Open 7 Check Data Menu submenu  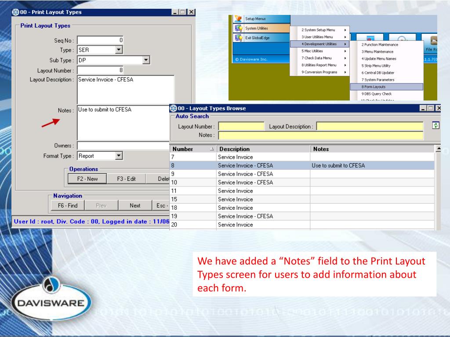pyautogui.click(x=319, y=58)
